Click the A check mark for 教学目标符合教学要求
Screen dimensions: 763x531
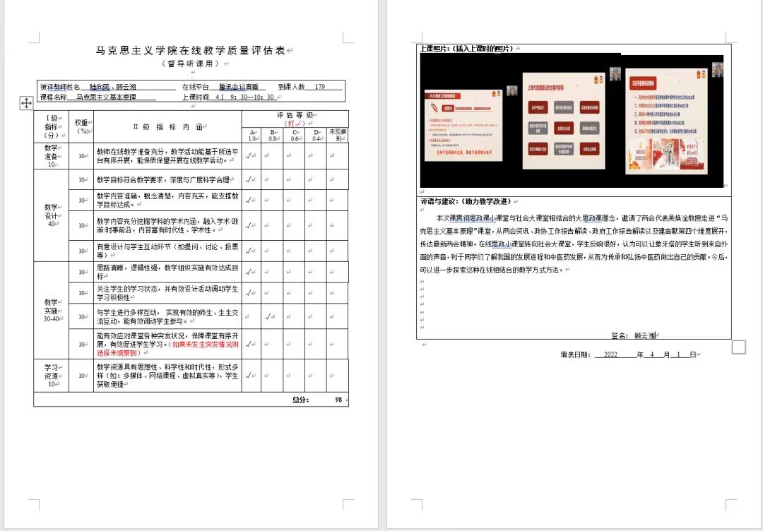coord(249,180)
